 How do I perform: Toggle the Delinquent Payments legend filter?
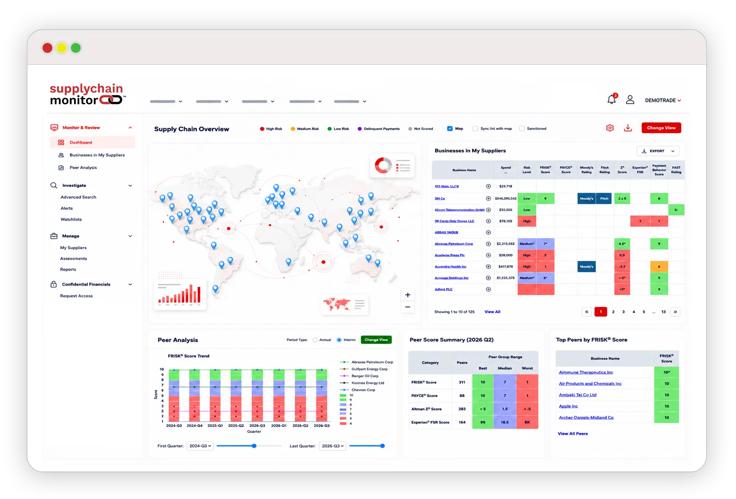379,128
